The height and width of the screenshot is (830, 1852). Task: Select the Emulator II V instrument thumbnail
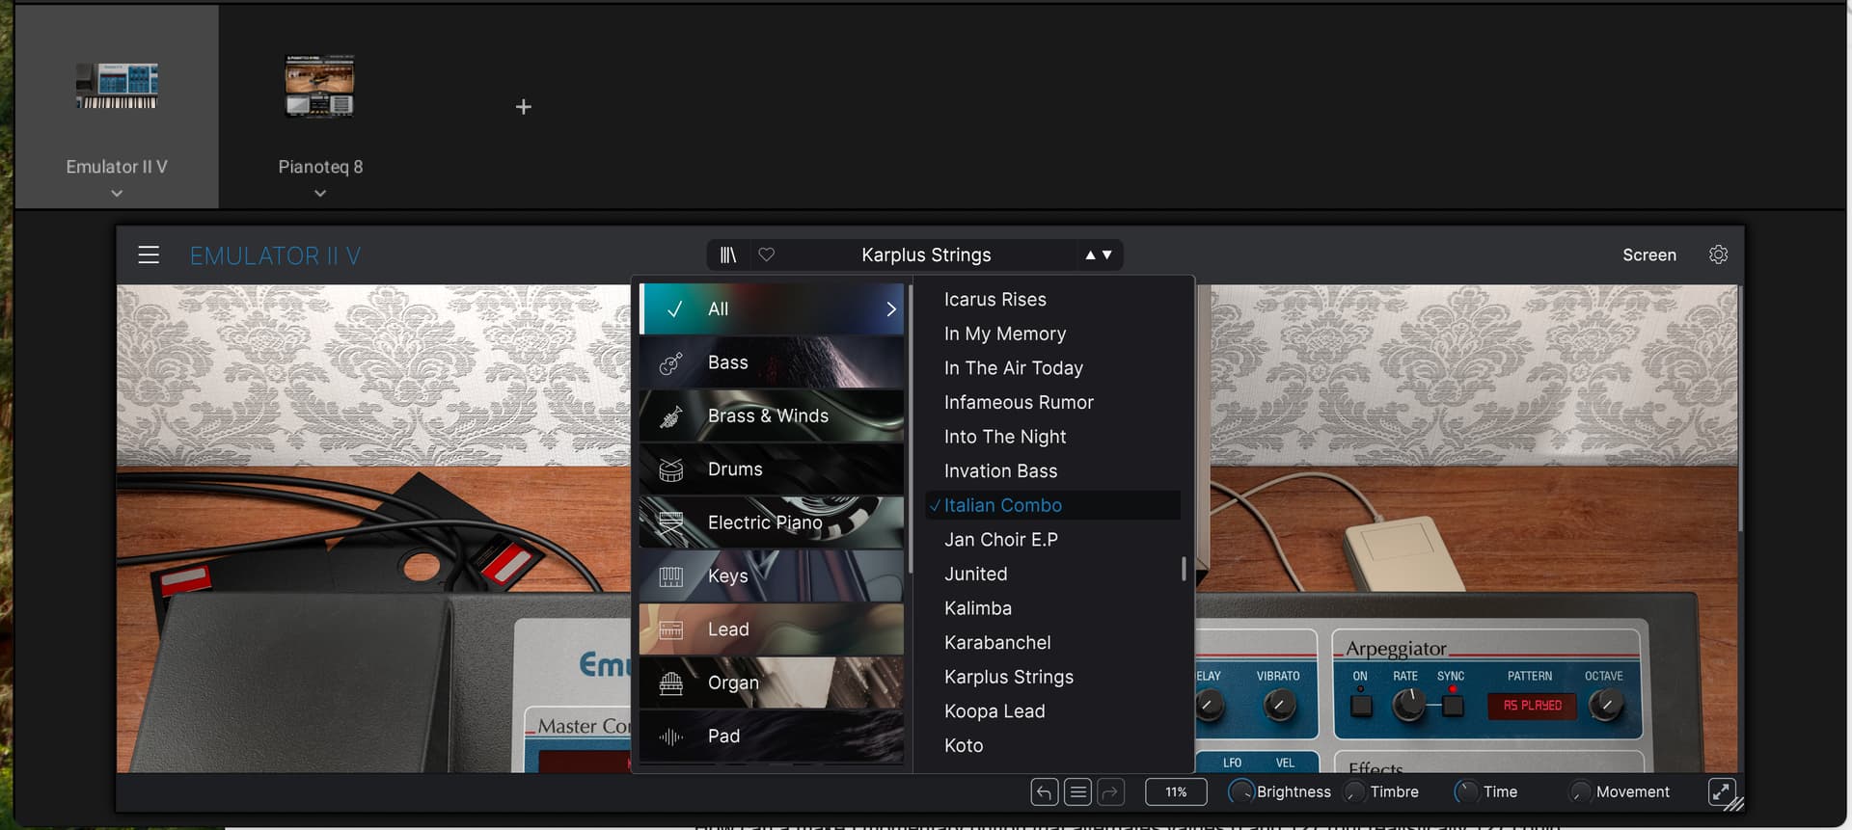click(117, 86)
